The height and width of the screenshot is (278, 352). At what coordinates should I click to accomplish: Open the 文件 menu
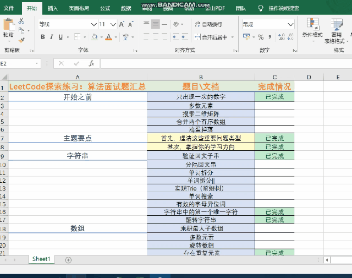tap(9, 8)
